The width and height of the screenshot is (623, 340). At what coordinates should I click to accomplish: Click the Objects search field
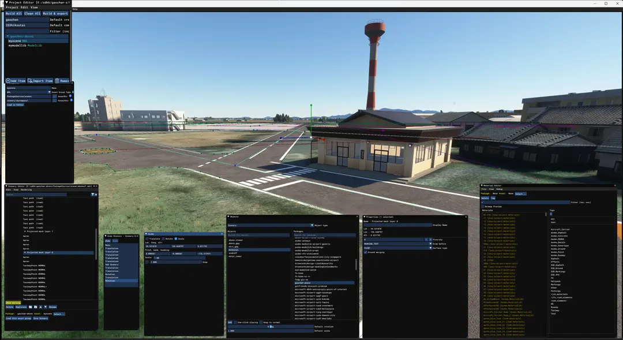(258, 235)
